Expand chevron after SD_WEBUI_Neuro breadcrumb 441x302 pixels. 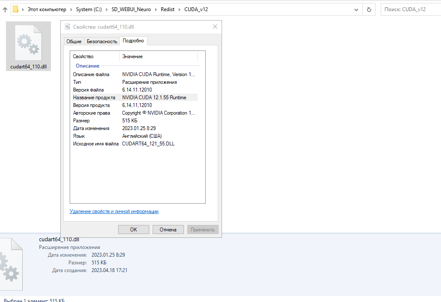(x=156, y=9)
